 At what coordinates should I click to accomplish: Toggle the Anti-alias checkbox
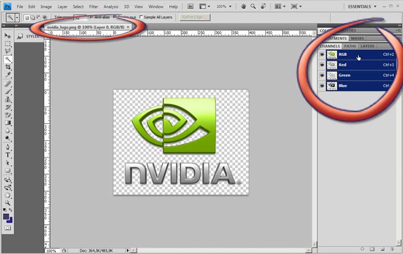coord(92,17)
